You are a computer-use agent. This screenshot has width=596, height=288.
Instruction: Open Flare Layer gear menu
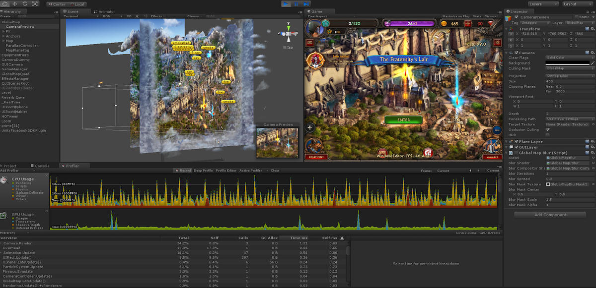[x=593, y=142]
